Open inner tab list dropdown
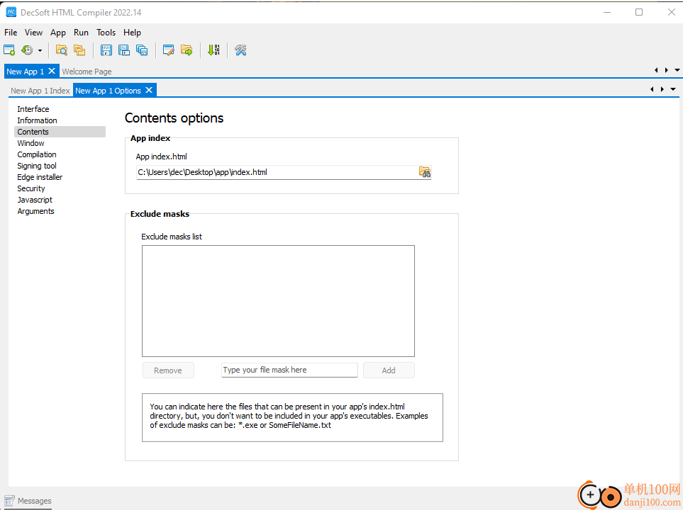683x510 pixels. [x=673, y=89]
